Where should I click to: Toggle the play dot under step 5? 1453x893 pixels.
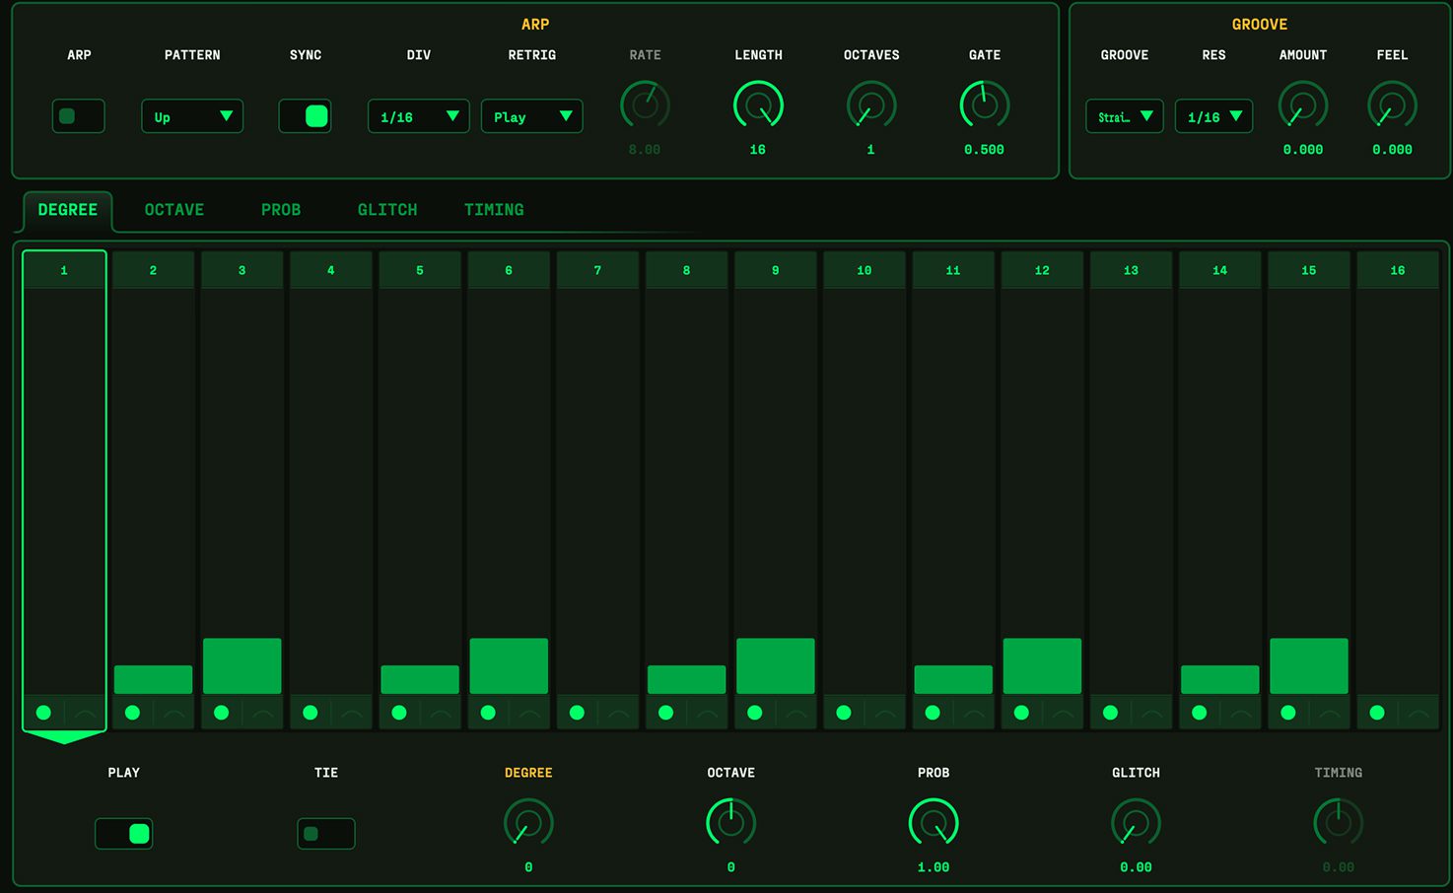399,713
